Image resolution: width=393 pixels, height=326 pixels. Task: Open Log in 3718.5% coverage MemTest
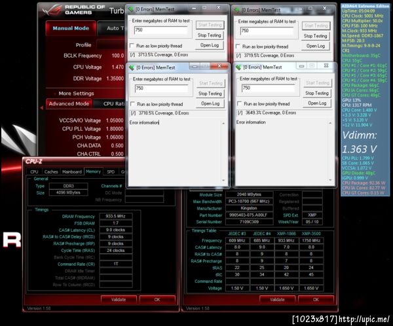click(x=210, y=103)
